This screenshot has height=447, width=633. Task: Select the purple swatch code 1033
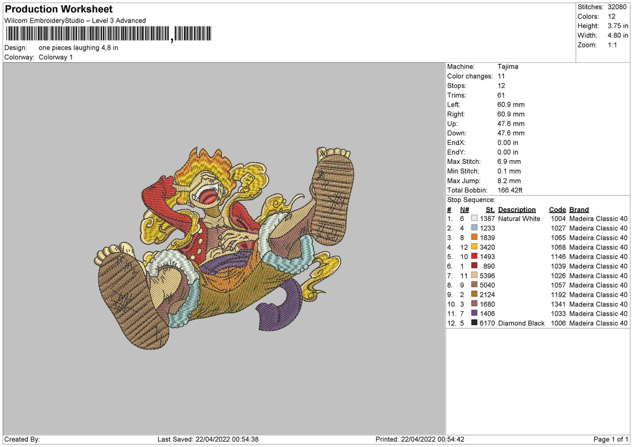click(474, 313)
